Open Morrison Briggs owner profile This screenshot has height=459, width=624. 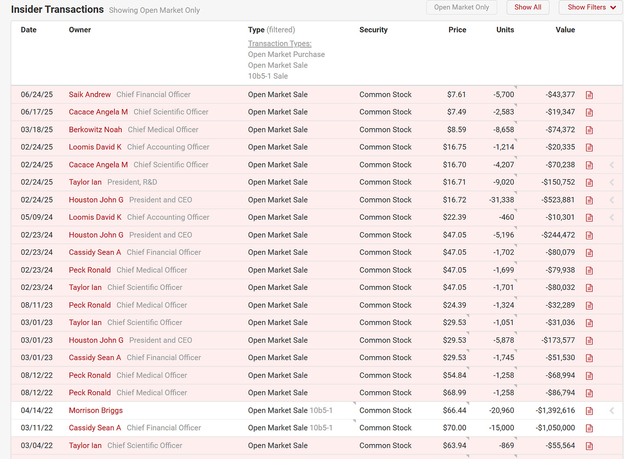tap(96, 411)
